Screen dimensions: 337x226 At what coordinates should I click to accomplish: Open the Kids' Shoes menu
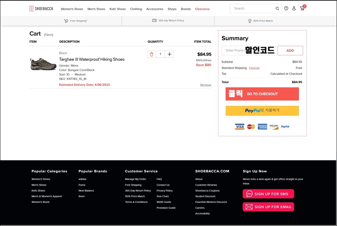(118, 9)
